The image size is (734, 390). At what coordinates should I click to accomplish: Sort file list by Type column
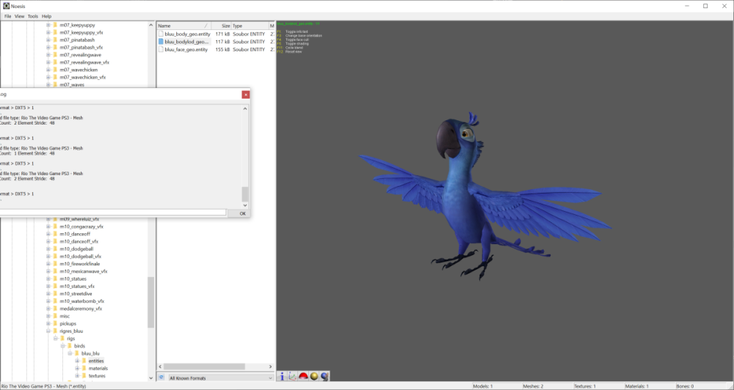click(x=250, y=26)
